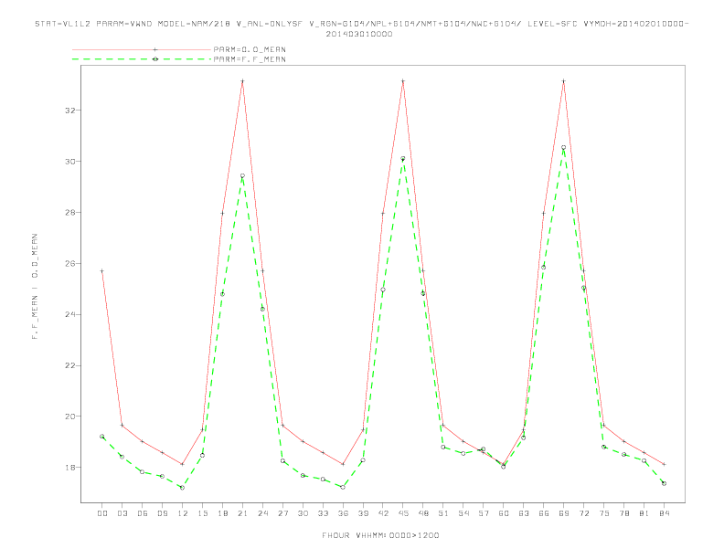Click the x-axis title FHOUR VHHMM:0000>1200

click(380, 535)
